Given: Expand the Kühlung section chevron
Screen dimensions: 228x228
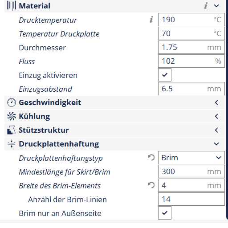Looking at the screenshot, I should point(216,116).
